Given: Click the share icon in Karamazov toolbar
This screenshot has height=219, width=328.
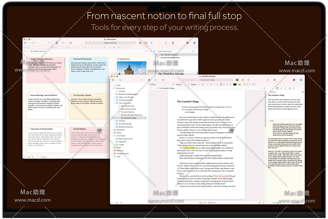Looking at the screenshot, I should (166, 43).
